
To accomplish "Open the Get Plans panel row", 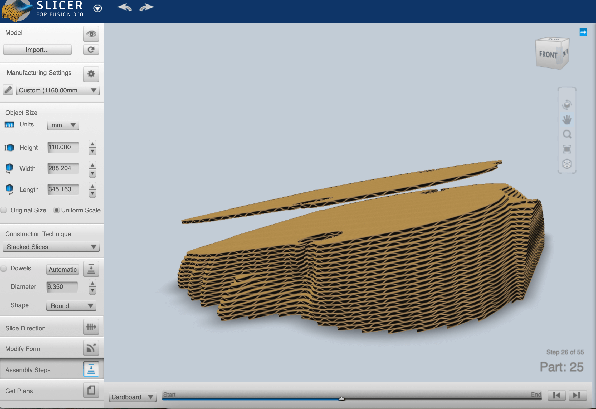I will (x=52, y=391).
